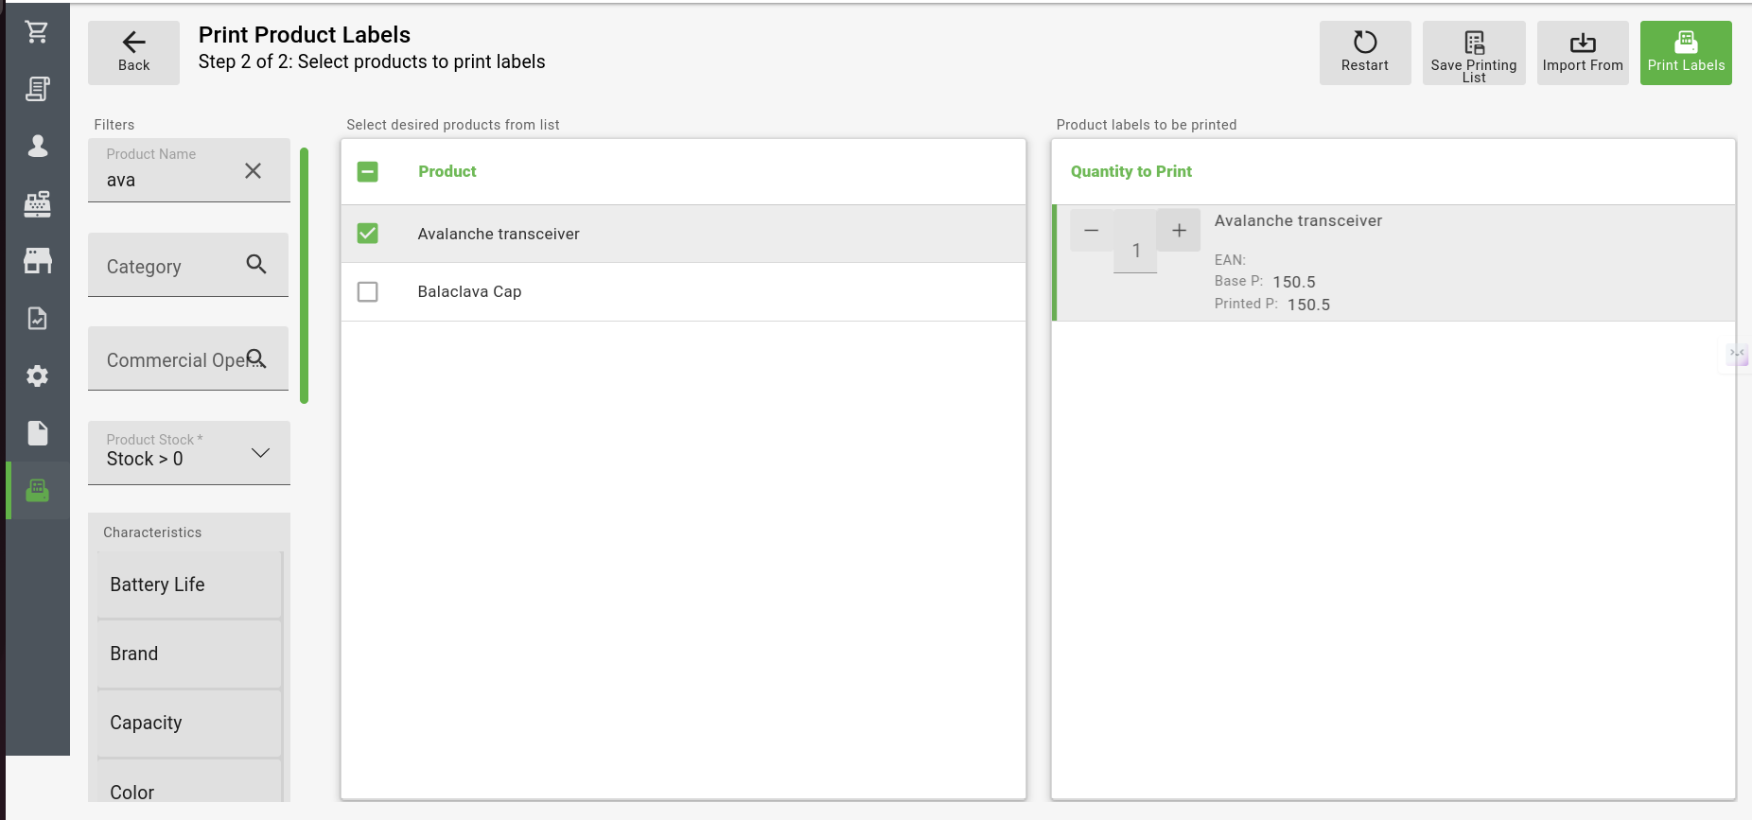Open the settings gear in sidebar

37,375
